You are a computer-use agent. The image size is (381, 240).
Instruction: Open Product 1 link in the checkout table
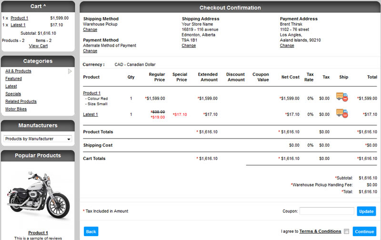91,93
